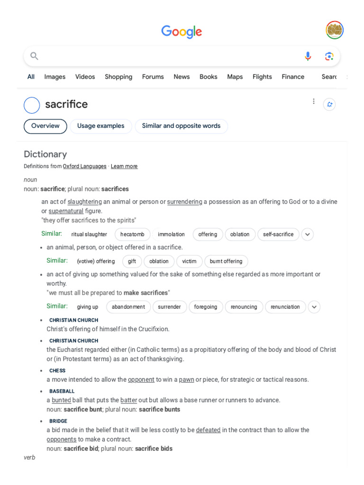Click the Learn more link

pos(124,166)
